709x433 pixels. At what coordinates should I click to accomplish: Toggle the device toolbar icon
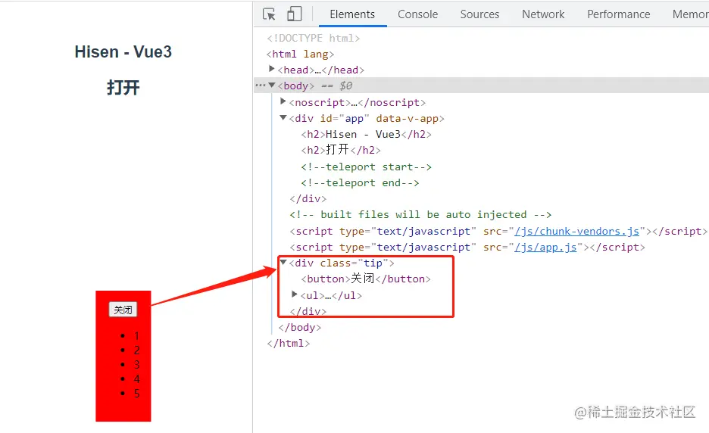(x=295, y=14)
